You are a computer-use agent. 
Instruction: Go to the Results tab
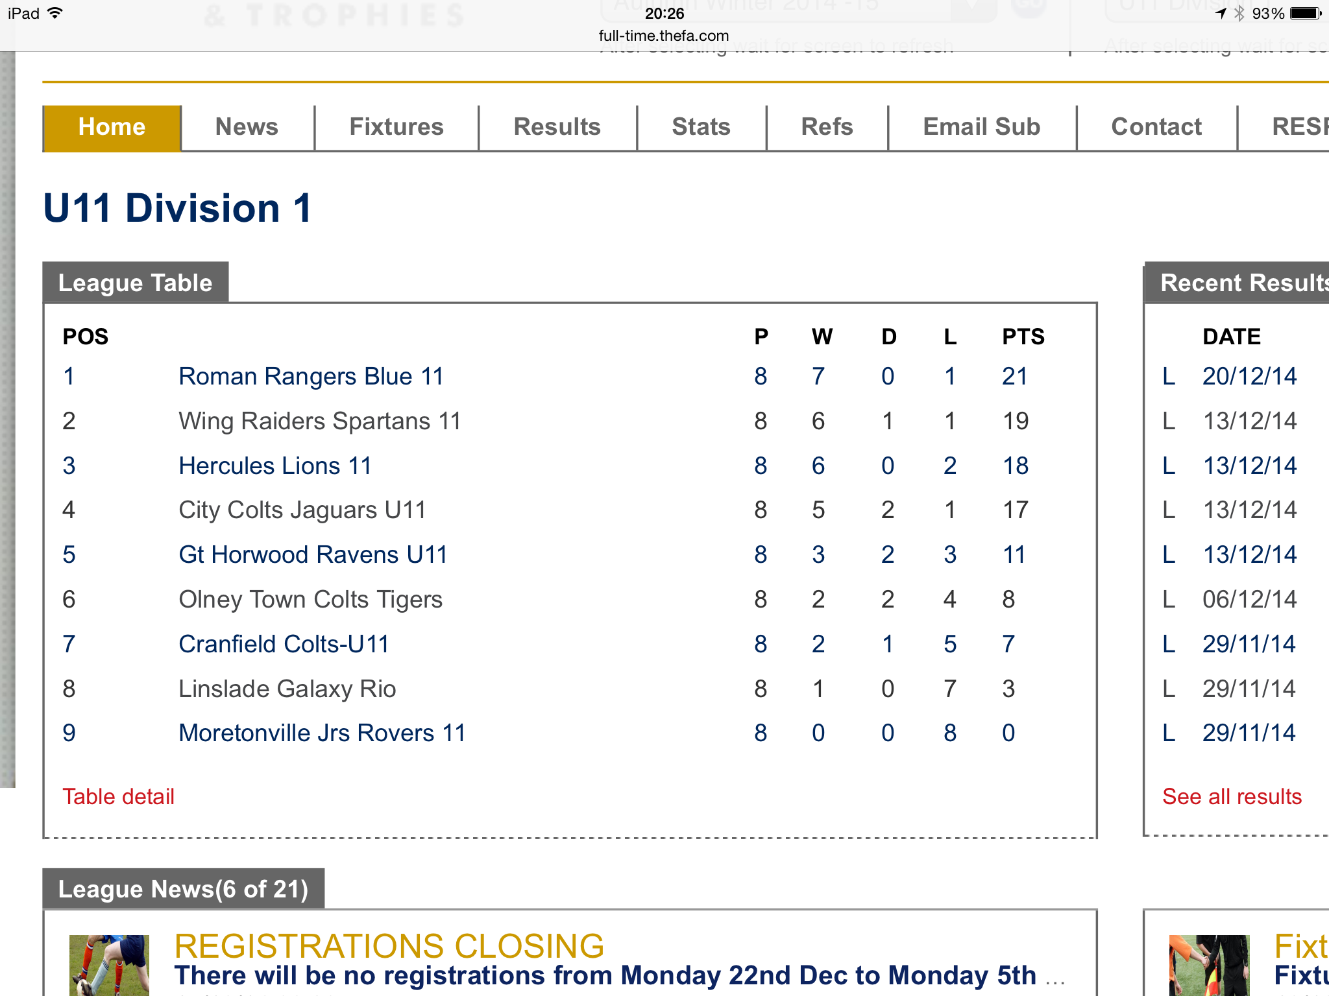557,127
